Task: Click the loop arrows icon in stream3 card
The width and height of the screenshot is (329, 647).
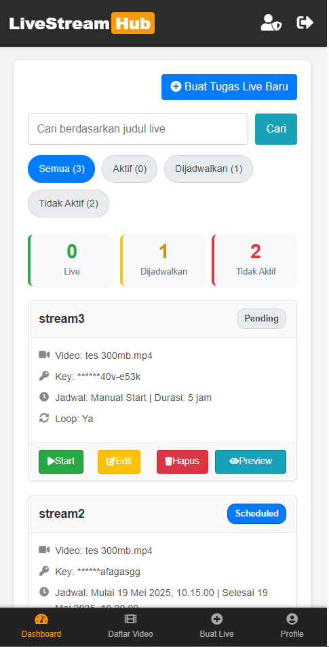Action: pyautogui.click(x=44, y=419)
